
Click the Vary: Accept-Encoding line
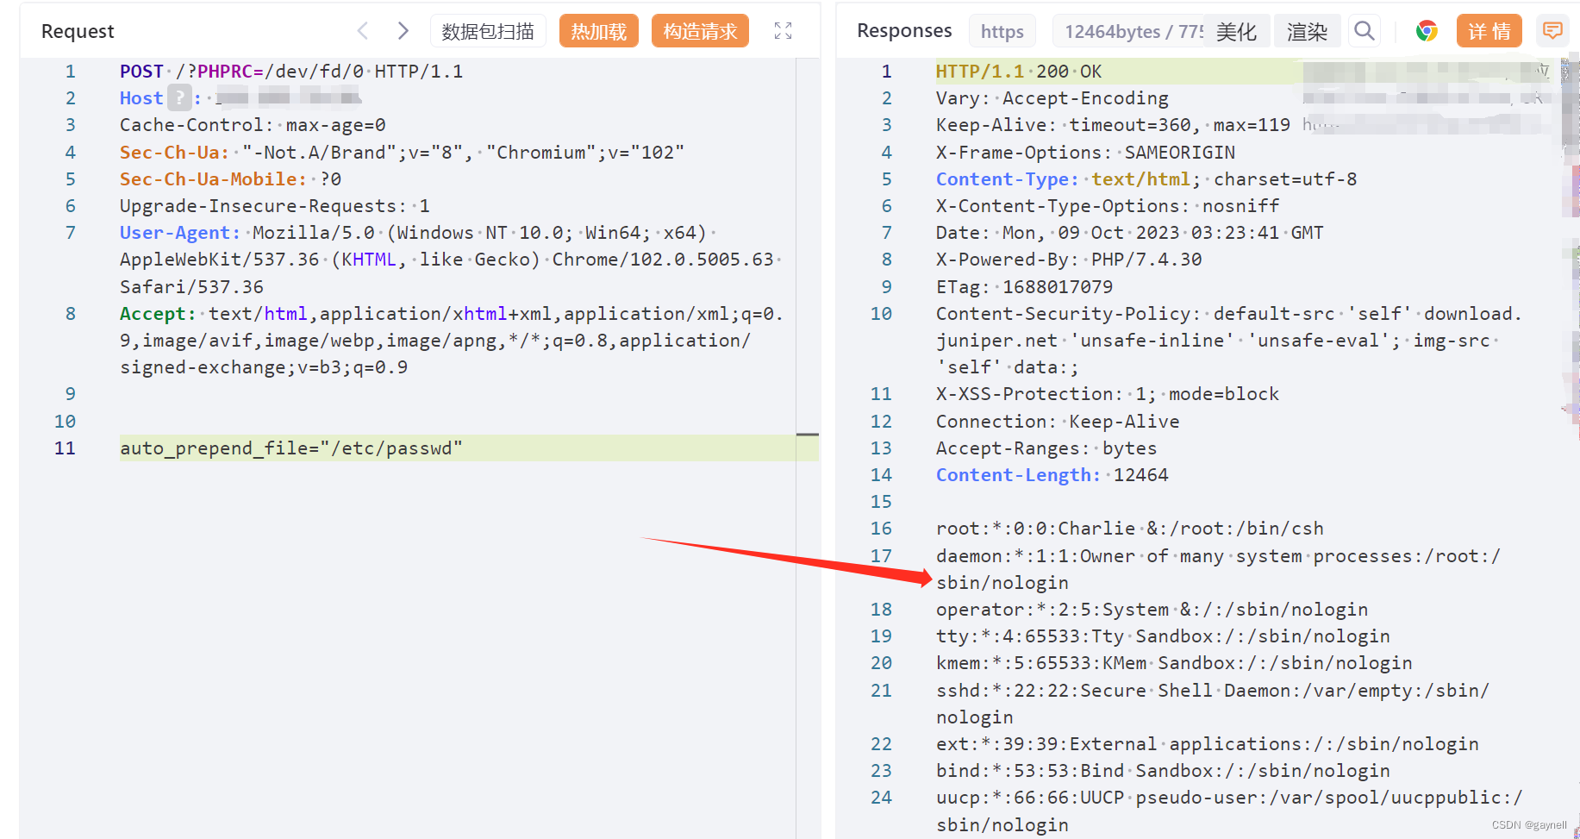click(x=1052, y=98)
